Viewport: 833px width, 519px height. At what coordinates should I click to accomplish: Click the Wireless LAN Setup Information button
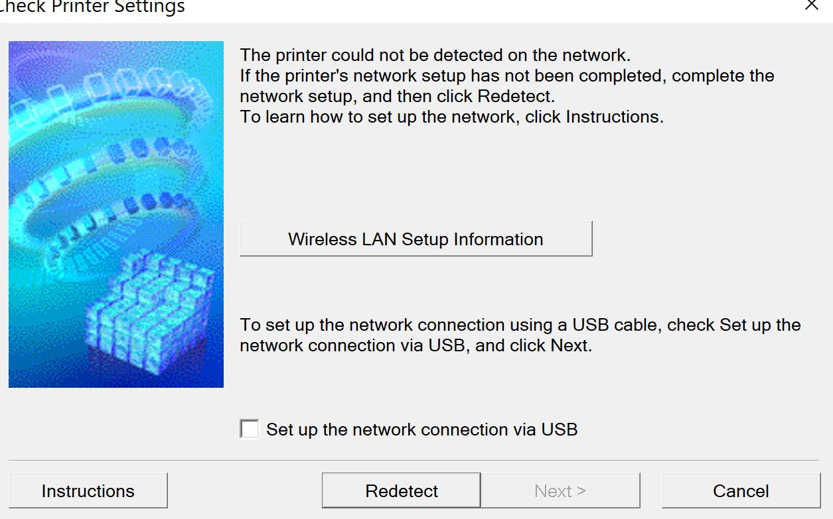click(416, 239)
